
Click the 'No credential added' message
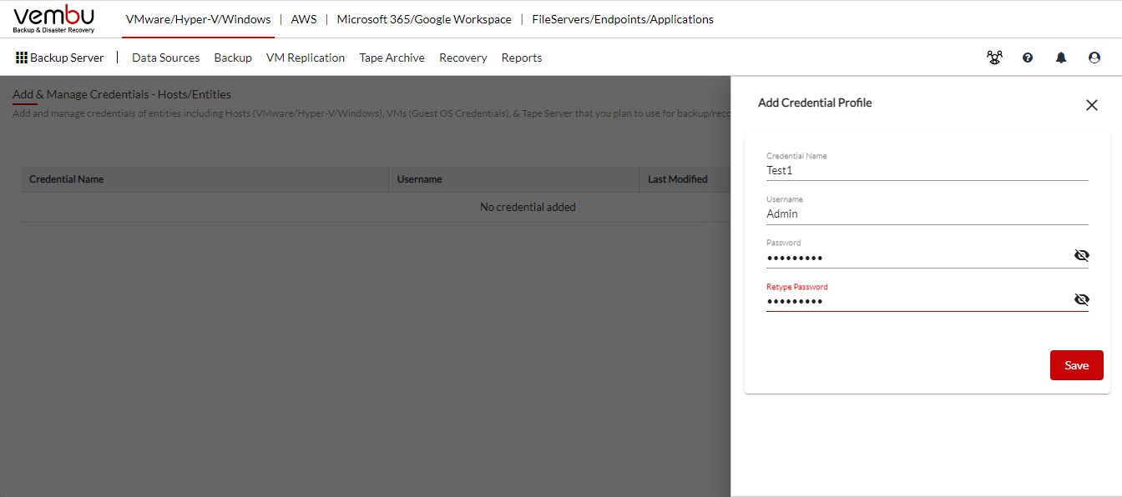[x=528, y=207]
